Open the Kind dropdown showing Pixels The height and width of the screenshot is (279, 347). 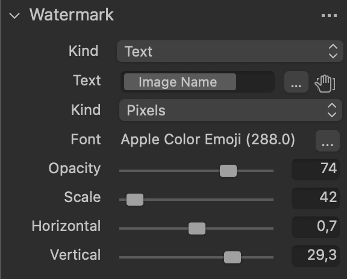point(230,110)
